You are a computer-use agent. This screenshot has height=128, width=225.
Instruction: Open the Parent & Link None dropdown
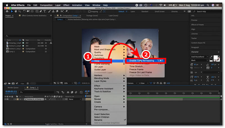tap(74, 99)
